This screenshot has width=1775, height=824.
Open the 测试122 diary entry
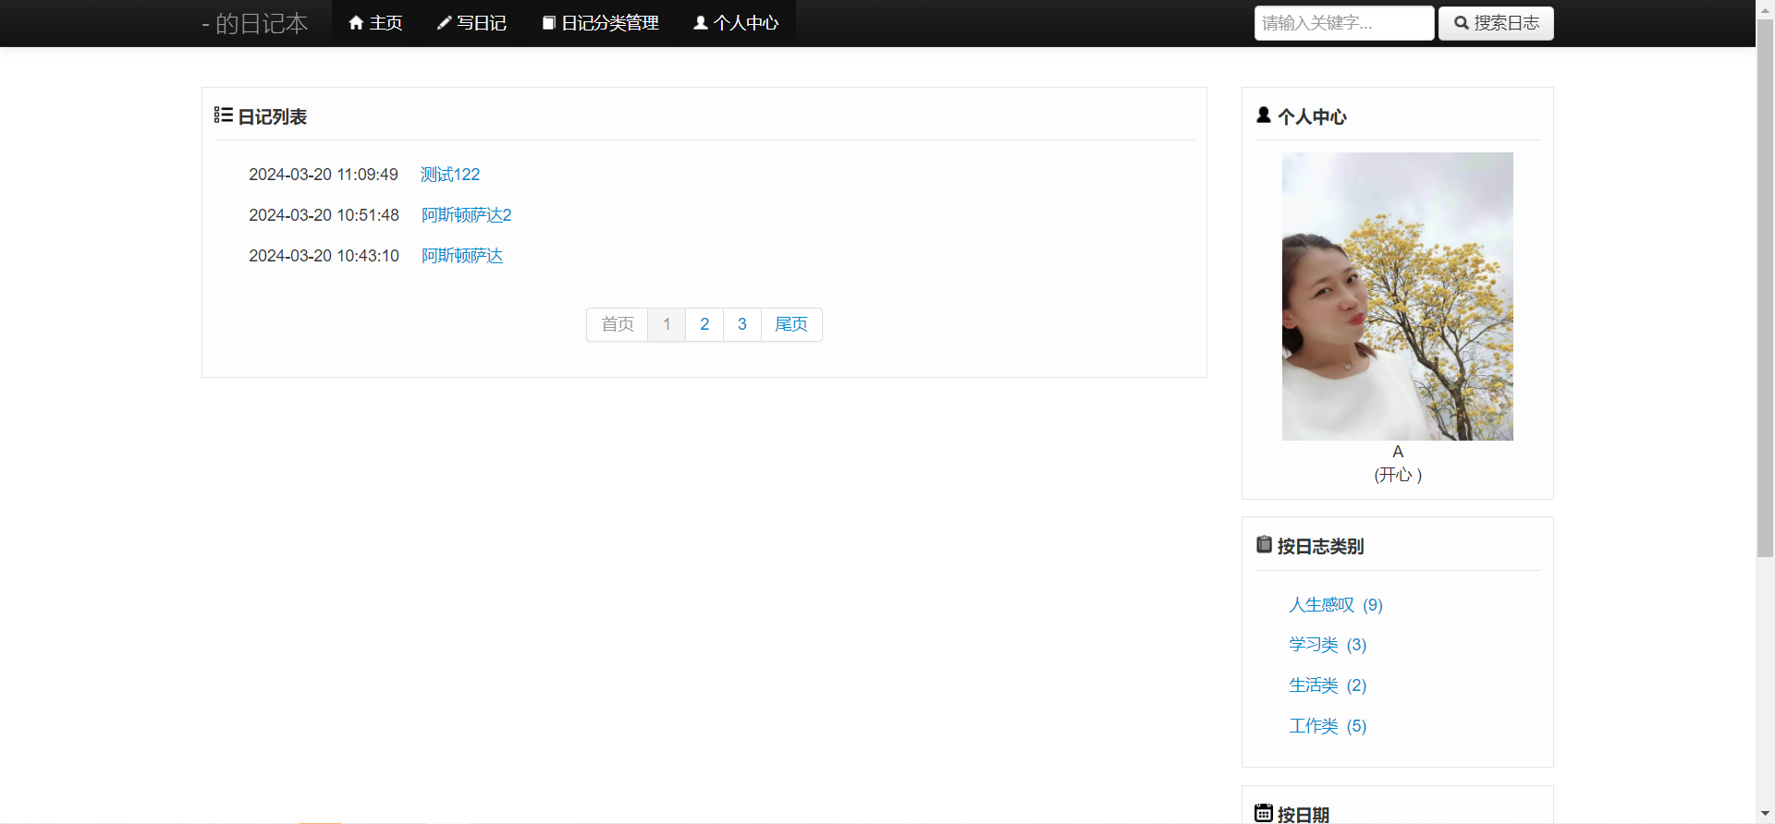450,175
